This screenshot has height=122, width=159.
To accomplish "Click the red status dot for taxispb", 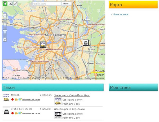I will tap(12, 99).
